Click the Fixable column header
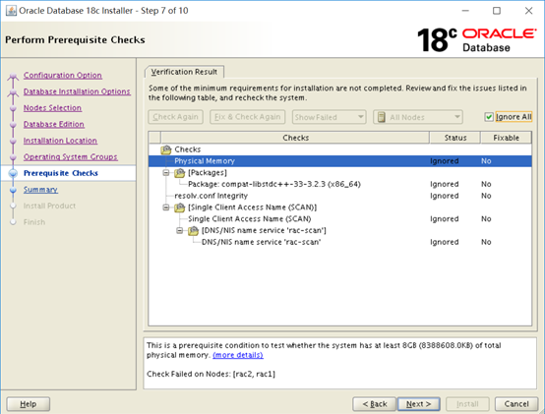The height and width of the screenshot is (414, 545). tap(506, 138)
